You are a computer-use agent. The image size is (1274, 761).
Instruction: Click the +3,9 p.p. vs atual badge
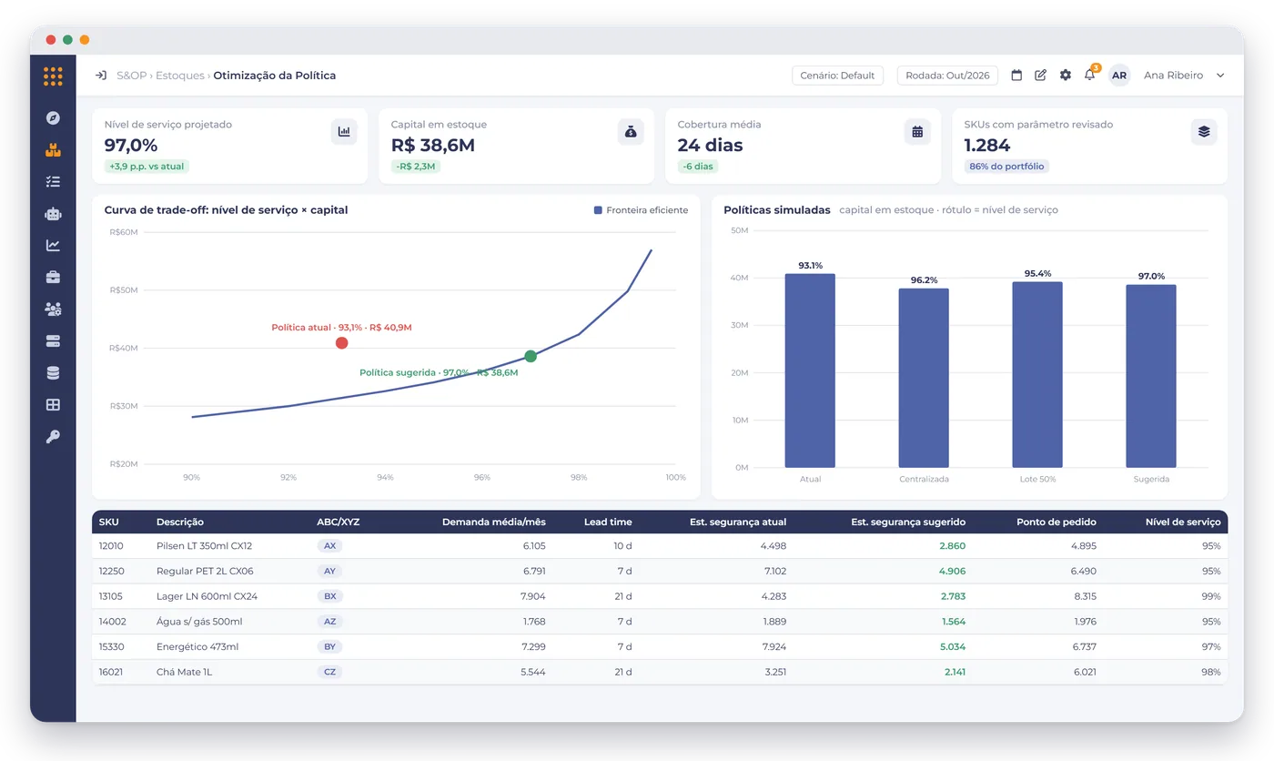point(147,167)
